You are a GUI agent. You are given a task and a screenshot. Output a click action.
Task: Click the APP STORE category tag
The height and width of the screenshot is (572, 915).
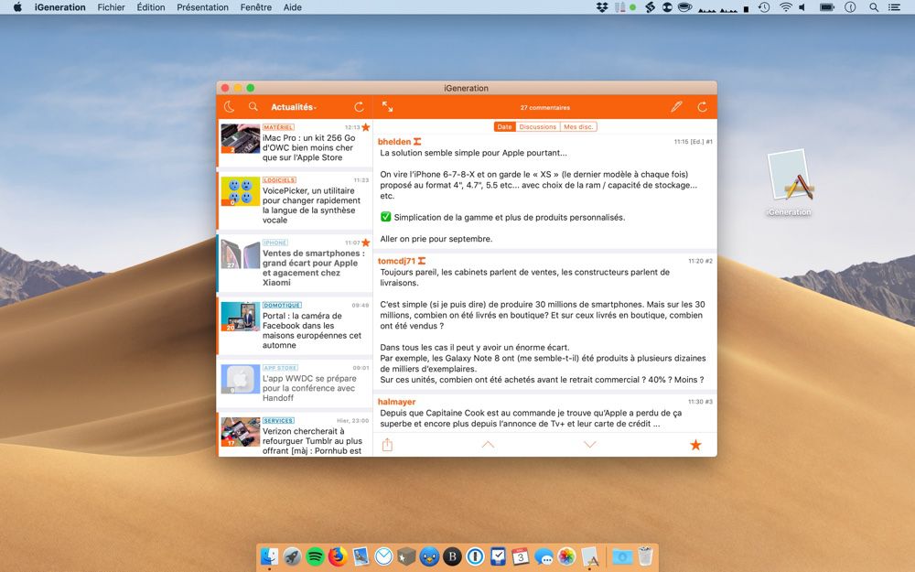coord(280,368)
